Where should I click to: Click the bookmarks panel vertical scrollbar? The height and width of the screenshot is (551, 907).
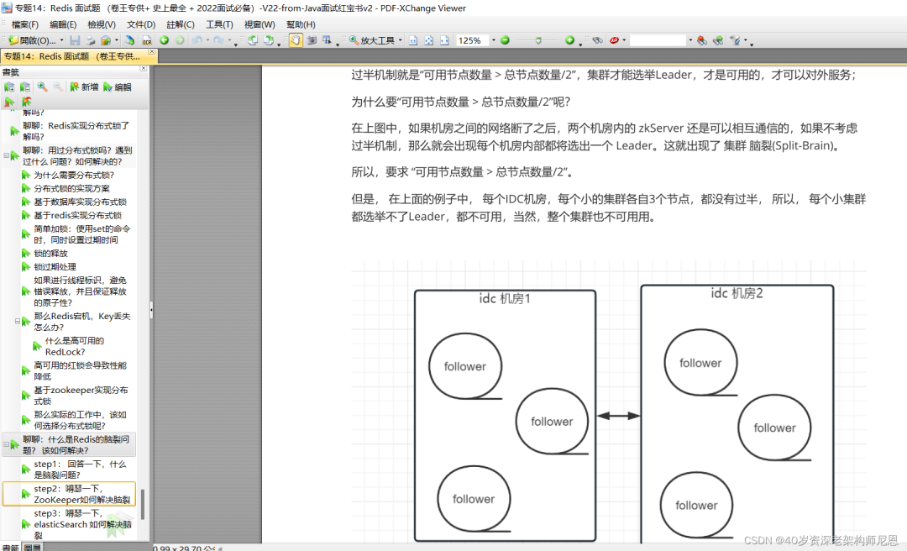pyautogui.click(x=142, y=505)
